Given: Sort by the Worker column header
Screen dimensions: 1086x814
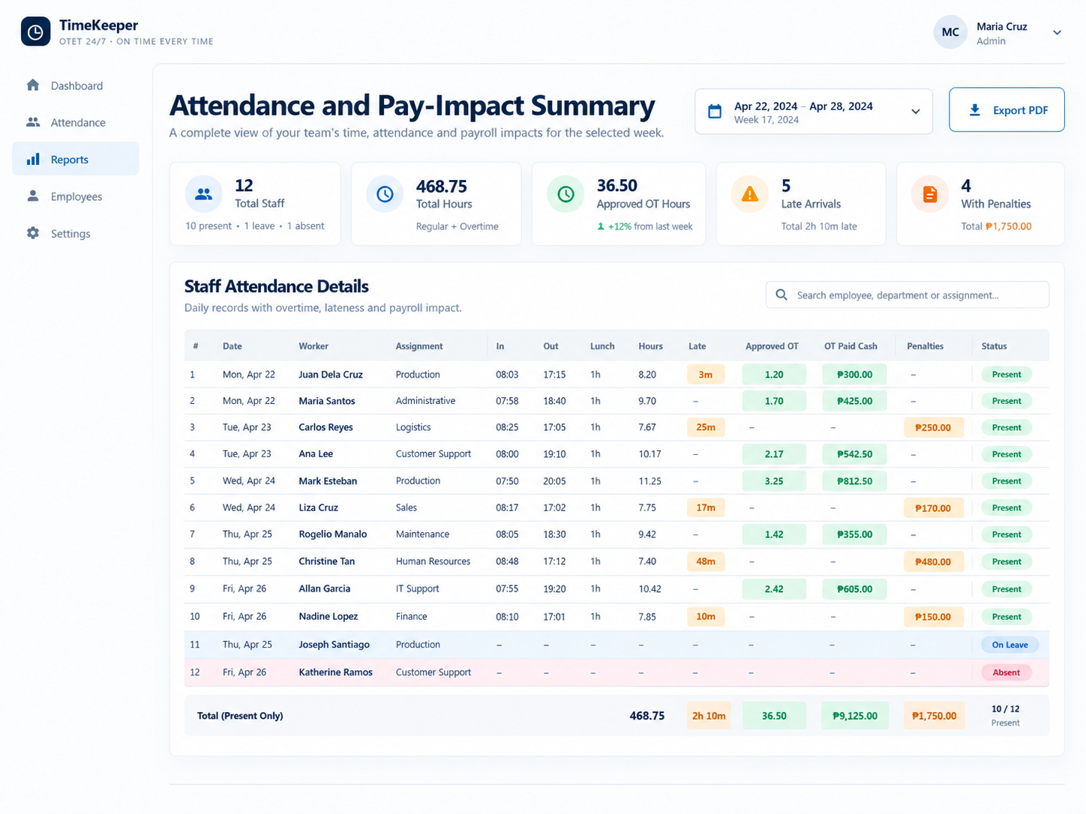Looking at the screenshot, I should [313, 346].
